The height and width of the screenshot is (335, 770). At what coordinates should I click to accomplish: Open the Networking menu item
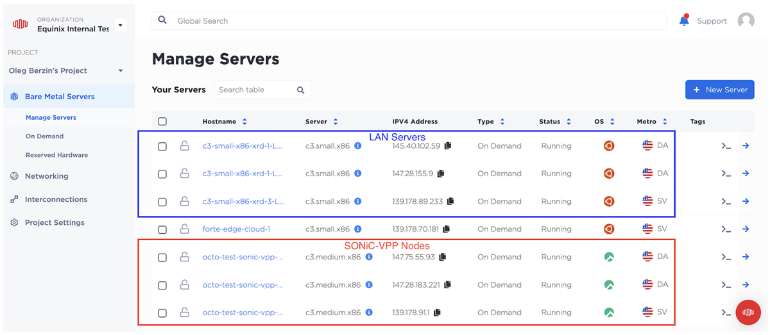(46, 176)
